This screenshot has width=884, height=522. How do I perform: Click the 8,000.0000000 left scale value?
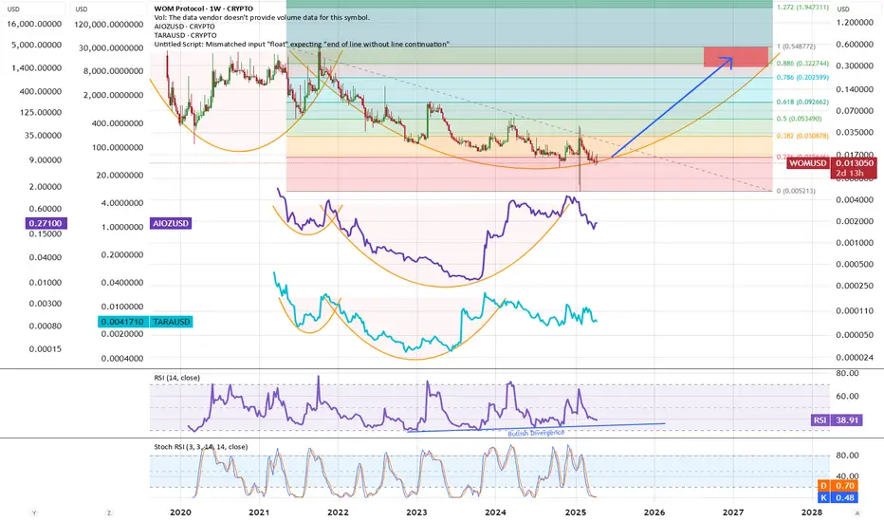[x=113, y=71]
